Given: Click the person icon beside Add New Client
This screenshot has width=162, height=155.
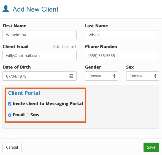Looking at the screenshot, I should [6, 9].
